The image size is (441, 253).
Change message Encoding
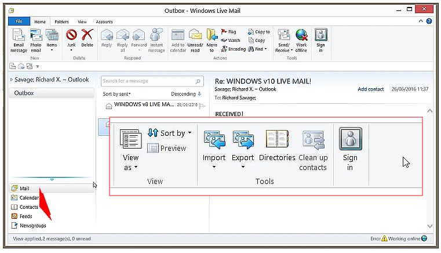234,49
